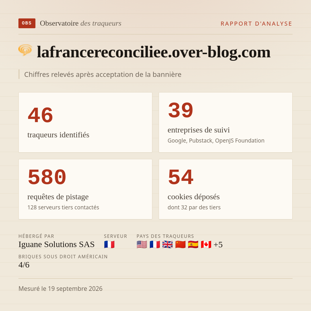Click dont 32 par des tiers text
Screen dimensions: 311x311
[x=194, y=207]
